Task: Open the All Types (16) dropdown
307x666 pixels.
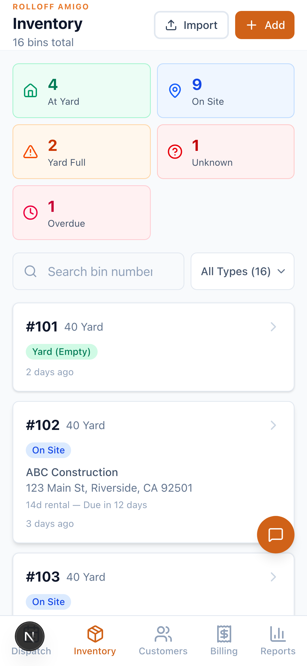Action: [242, 271]
